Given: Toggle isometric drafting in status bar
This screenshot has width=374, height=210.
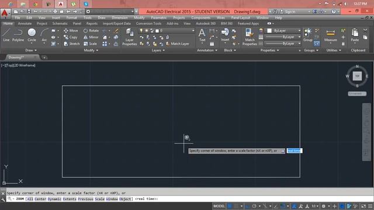Looking at the screenshot, I should coord(265,206).
